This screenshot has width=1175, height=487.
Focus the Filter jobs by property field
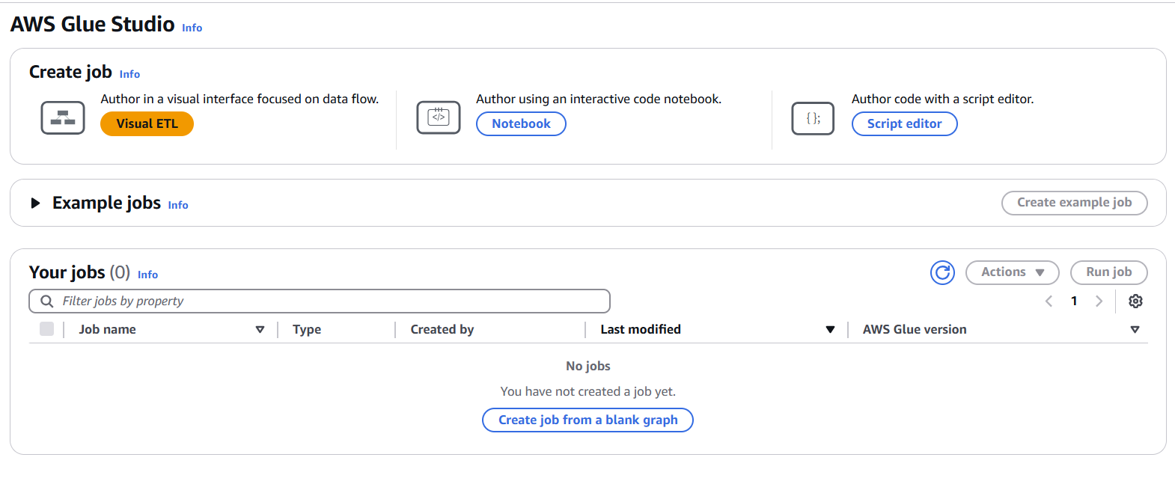click(320, 301)
